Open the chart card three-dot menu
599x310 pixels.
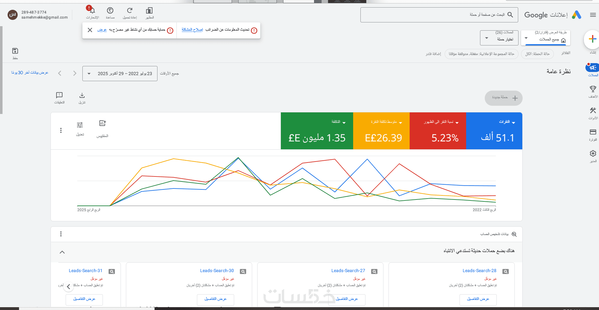click(61, 130)
